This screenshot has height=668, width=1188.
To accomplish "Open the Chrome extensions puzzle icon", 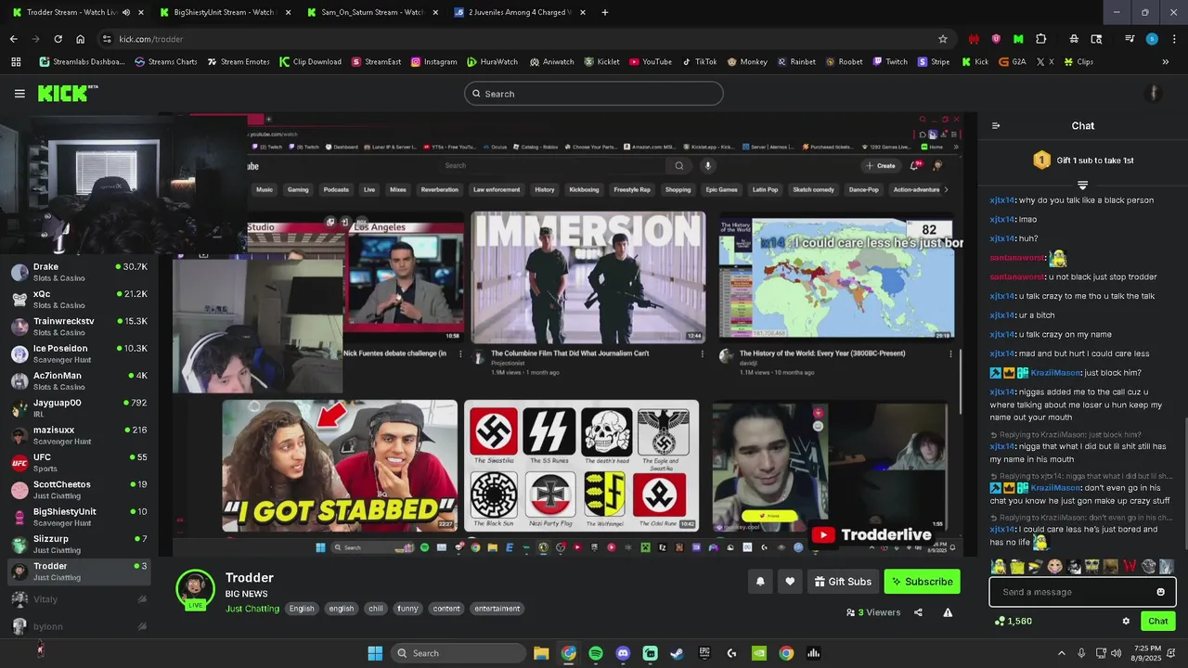I will (x=1040, y=39).
